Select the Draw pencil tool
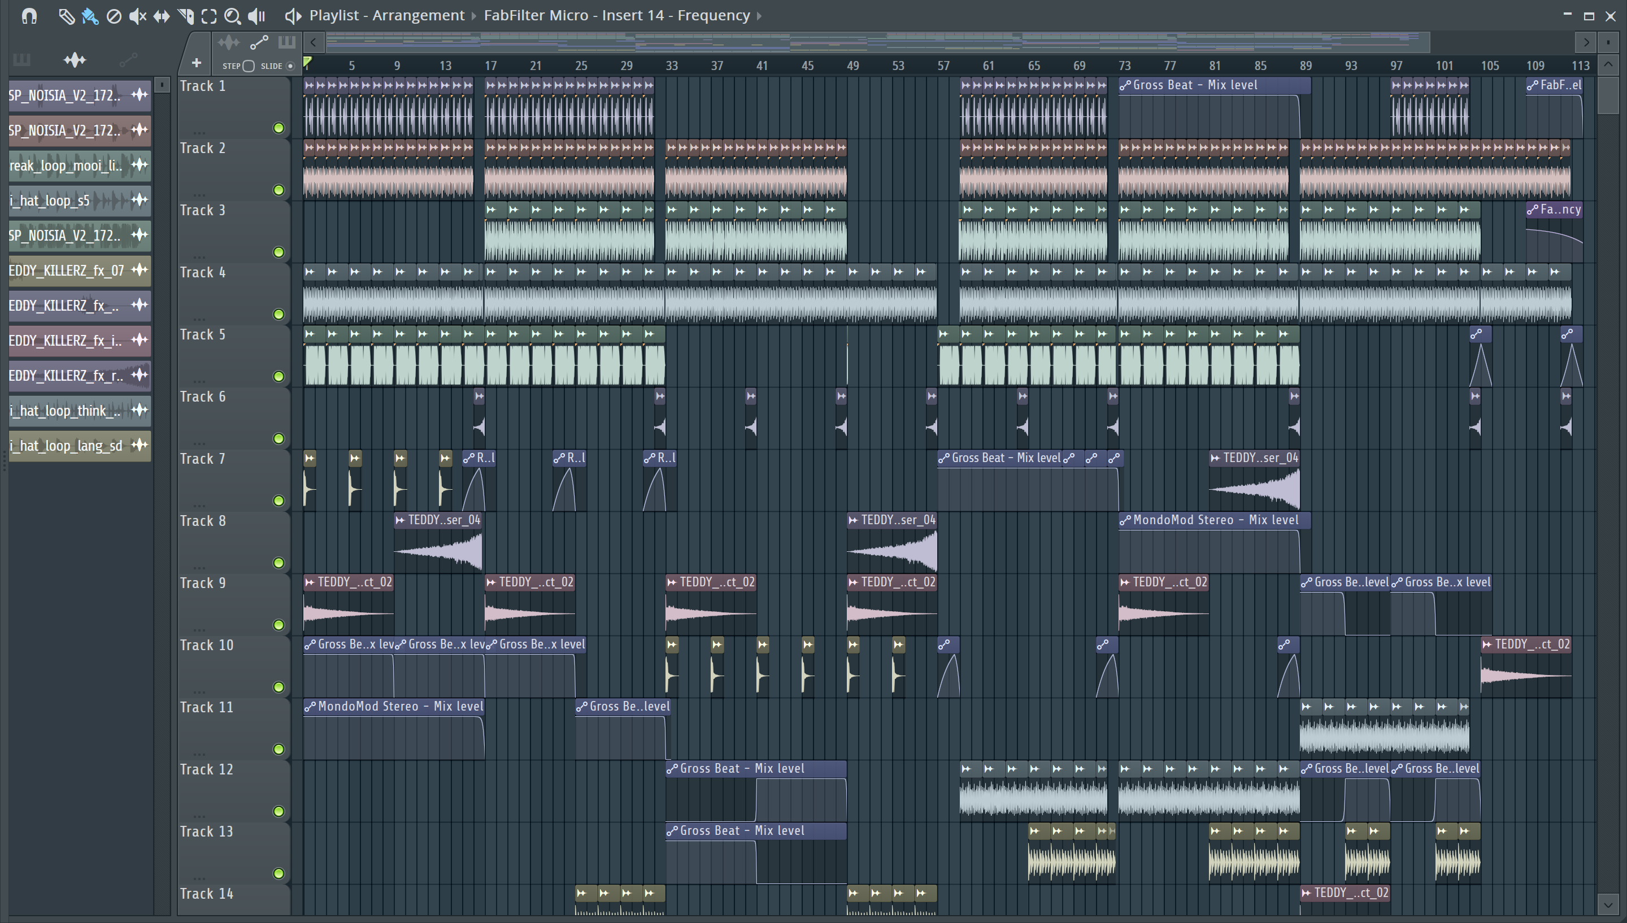 (x=66, y=16)
